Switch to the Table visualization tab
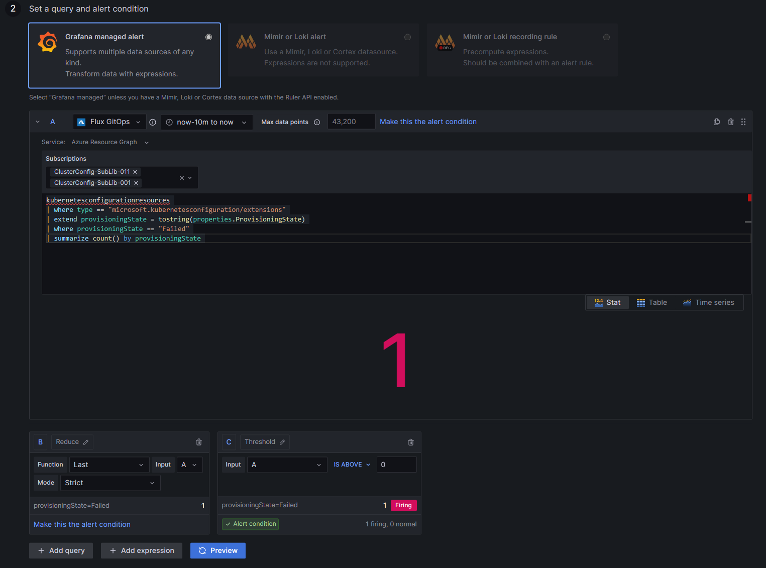The height and width of the screenshot is (568, 766). pos(651,302)
